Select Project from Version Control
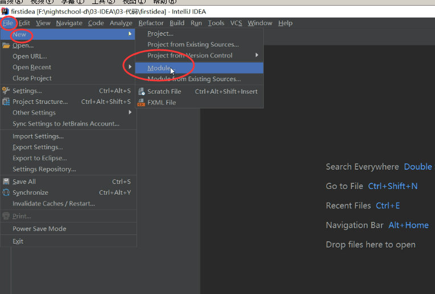The height and width of the screenshot is (294, 435). click(199, 56)
